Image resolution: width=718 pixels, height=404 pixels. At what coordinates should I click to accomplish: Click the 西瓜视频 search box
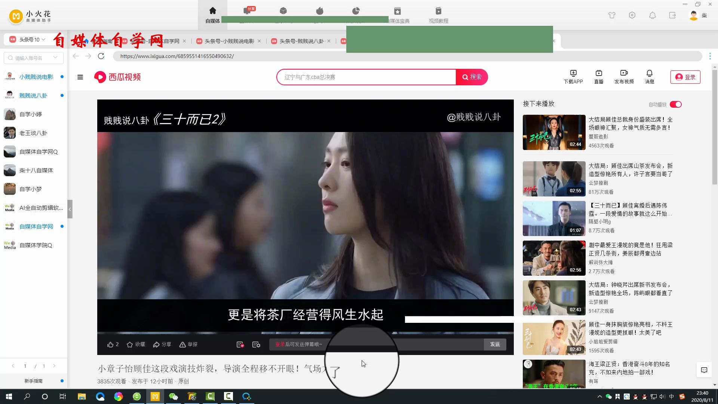tap(366, 77)
